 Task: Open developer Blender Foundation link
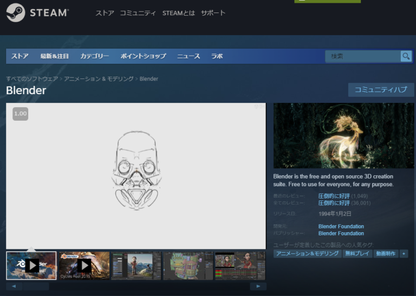341,226
